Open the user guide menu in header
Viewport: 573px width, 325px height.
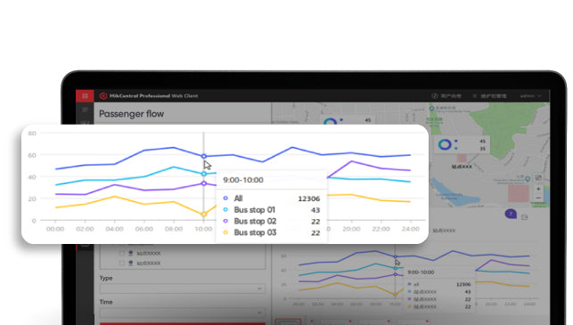point(446,96)
